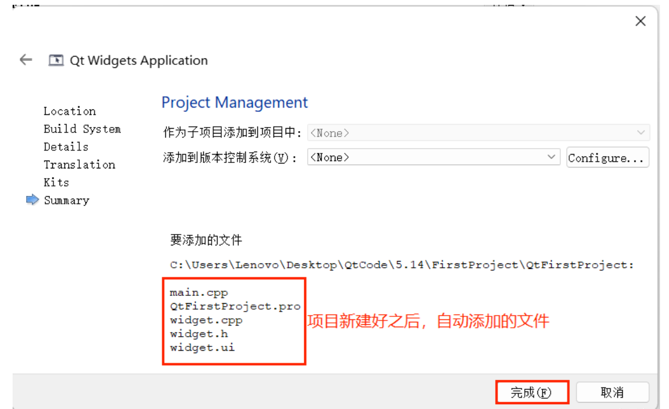The height and width of the screenshot is (409, 669).
Task: Select the Build System wizard step
Action: 82,129
